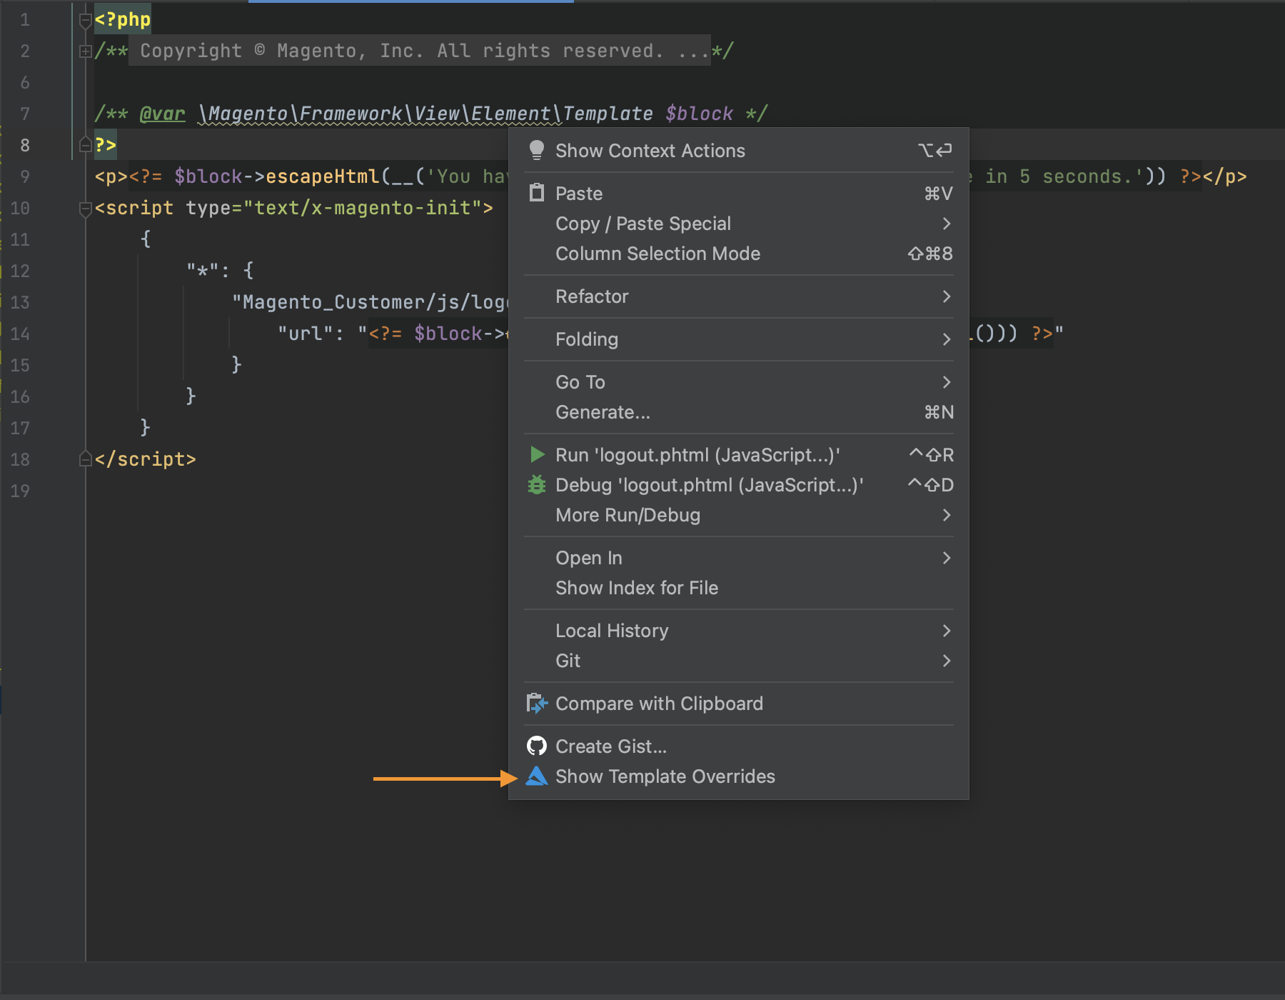The width and height of the screenshot is (1285, 1000).
Task: Select Create Gist...
Action: 739,746
